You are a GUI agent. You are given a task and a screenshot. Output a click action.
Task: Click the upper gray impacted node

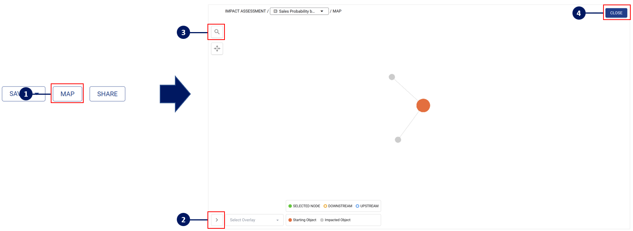392,77
